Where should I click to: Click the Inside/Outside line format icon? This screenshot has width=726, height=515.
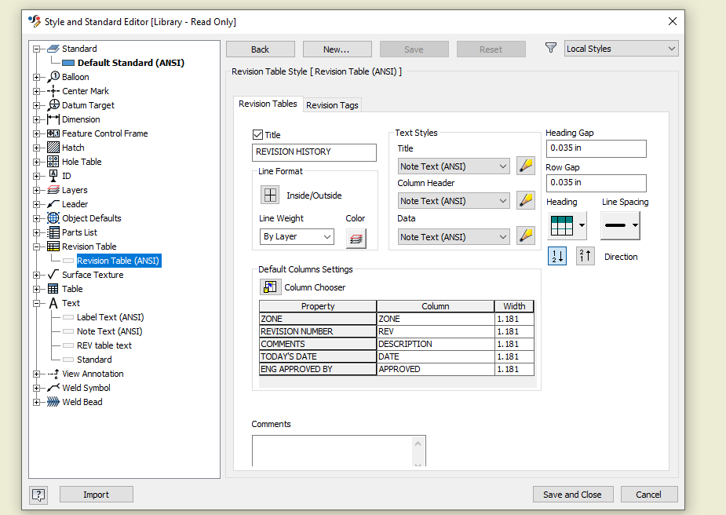(270, 194)
